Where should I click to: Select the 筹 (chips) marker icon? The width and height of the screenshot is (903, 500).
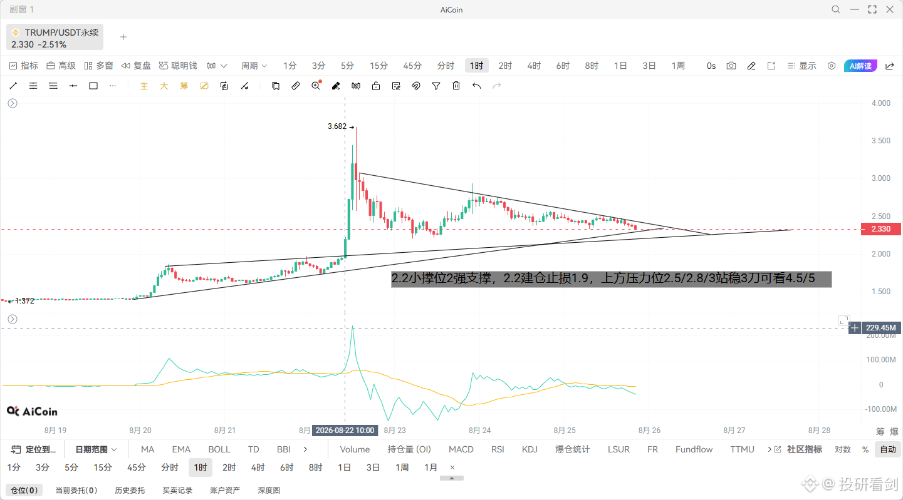pos(184,86)
